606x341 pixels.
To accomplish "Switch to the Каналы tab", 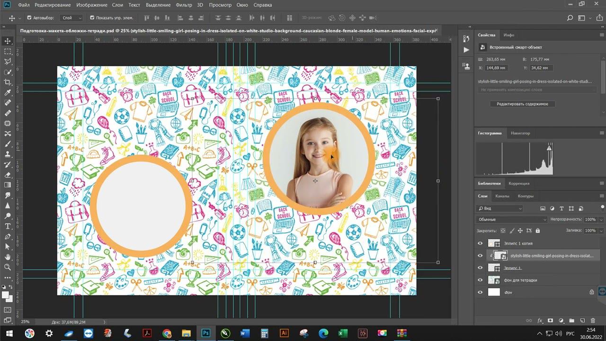I will [x=502, y=196].
